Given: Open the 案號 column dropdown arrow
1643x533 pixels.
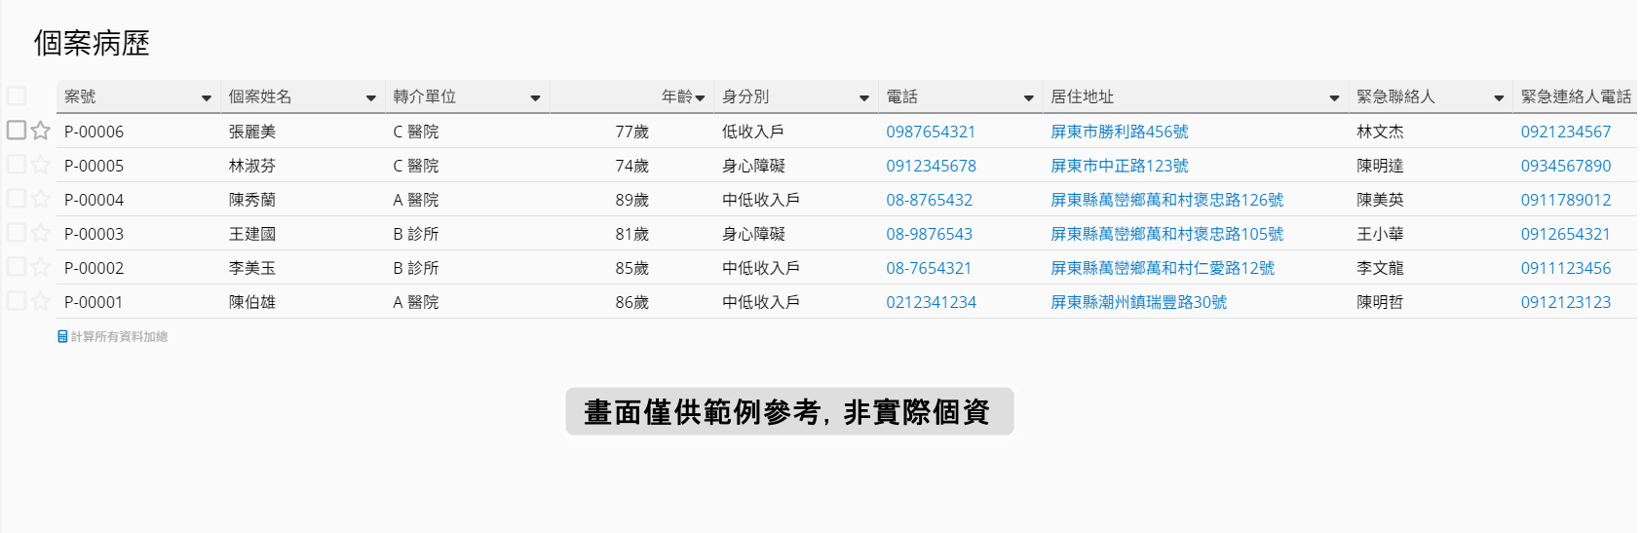Looking at the screenshot, I should click(x=206, y=97).
